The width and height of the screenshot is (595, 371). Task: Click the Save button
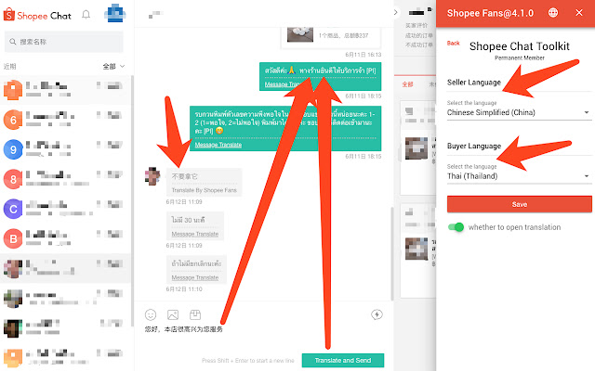pyautogui.click(x=519, y=204)
